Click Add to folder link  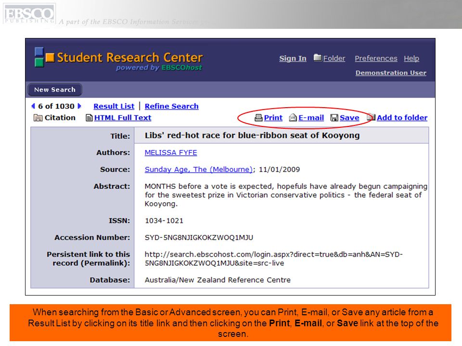click(402, 118)
